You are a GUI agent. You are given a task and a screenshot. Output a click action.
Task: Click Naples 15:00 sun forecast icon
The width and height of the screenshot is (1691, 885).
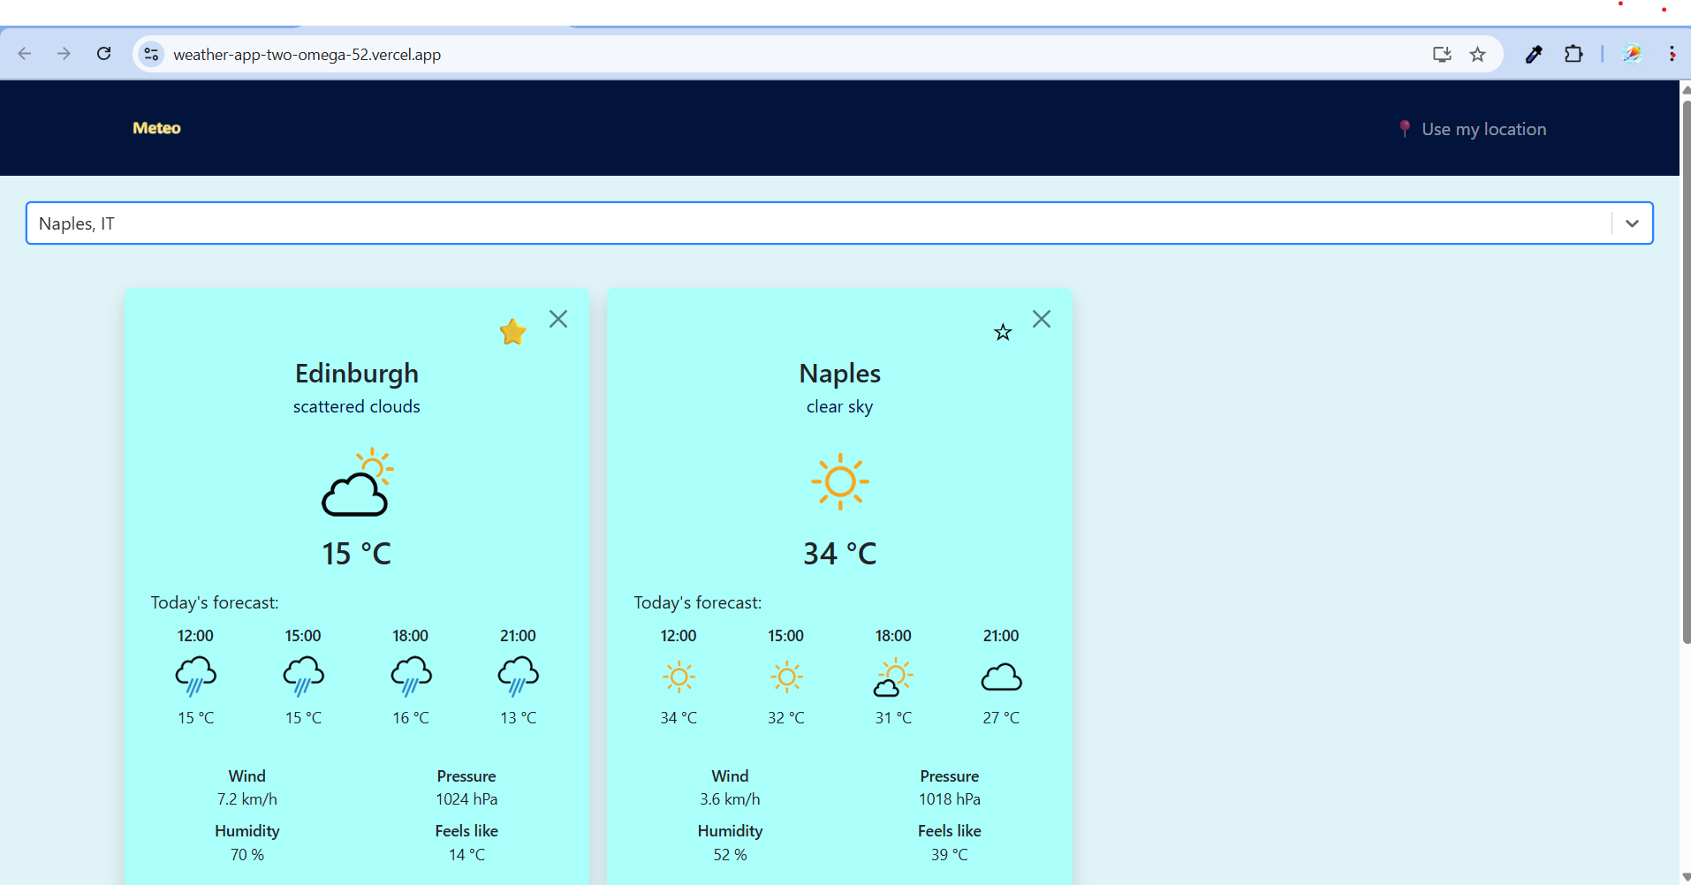786,677
